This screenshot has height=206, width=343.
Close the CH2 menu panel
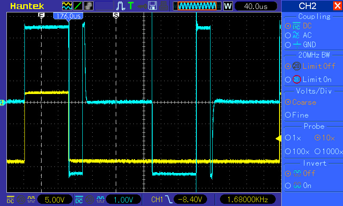point(337,6)
